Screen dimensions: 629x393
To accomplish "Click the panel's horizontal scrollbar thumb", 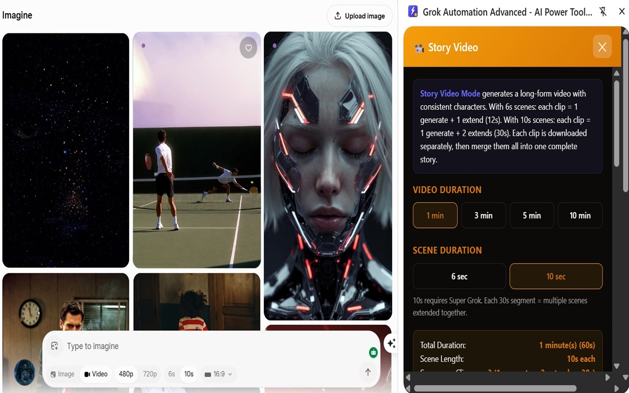I will tap(495, 389).
